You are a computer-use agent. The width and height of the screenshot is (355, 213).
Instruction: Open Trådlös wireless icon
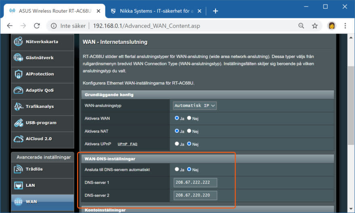pyautogui.click(x=18, y=169)
